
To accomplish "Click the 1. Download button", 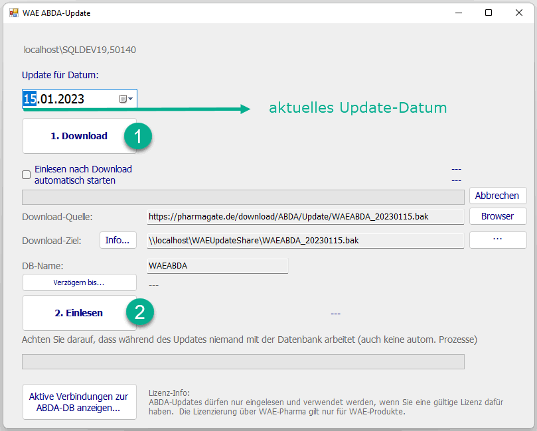I will (x=80, y=136).
